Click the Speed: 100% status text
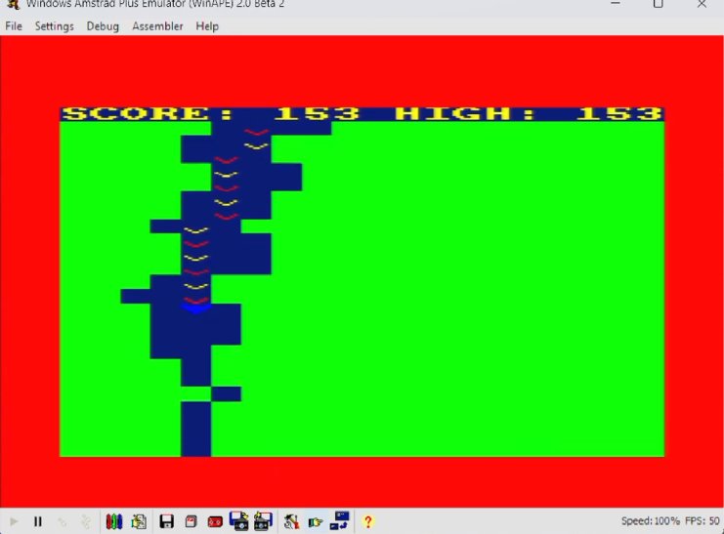The height and width of the screenshot is (534, 724). (x=650, y=521)
